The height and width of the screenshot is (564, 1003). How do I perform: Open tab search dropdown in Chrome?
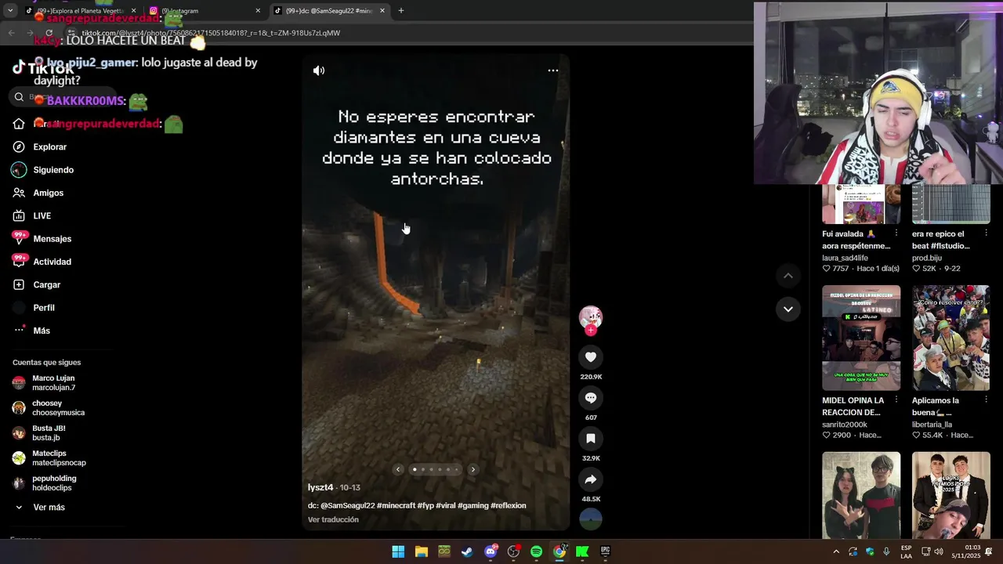9,11
